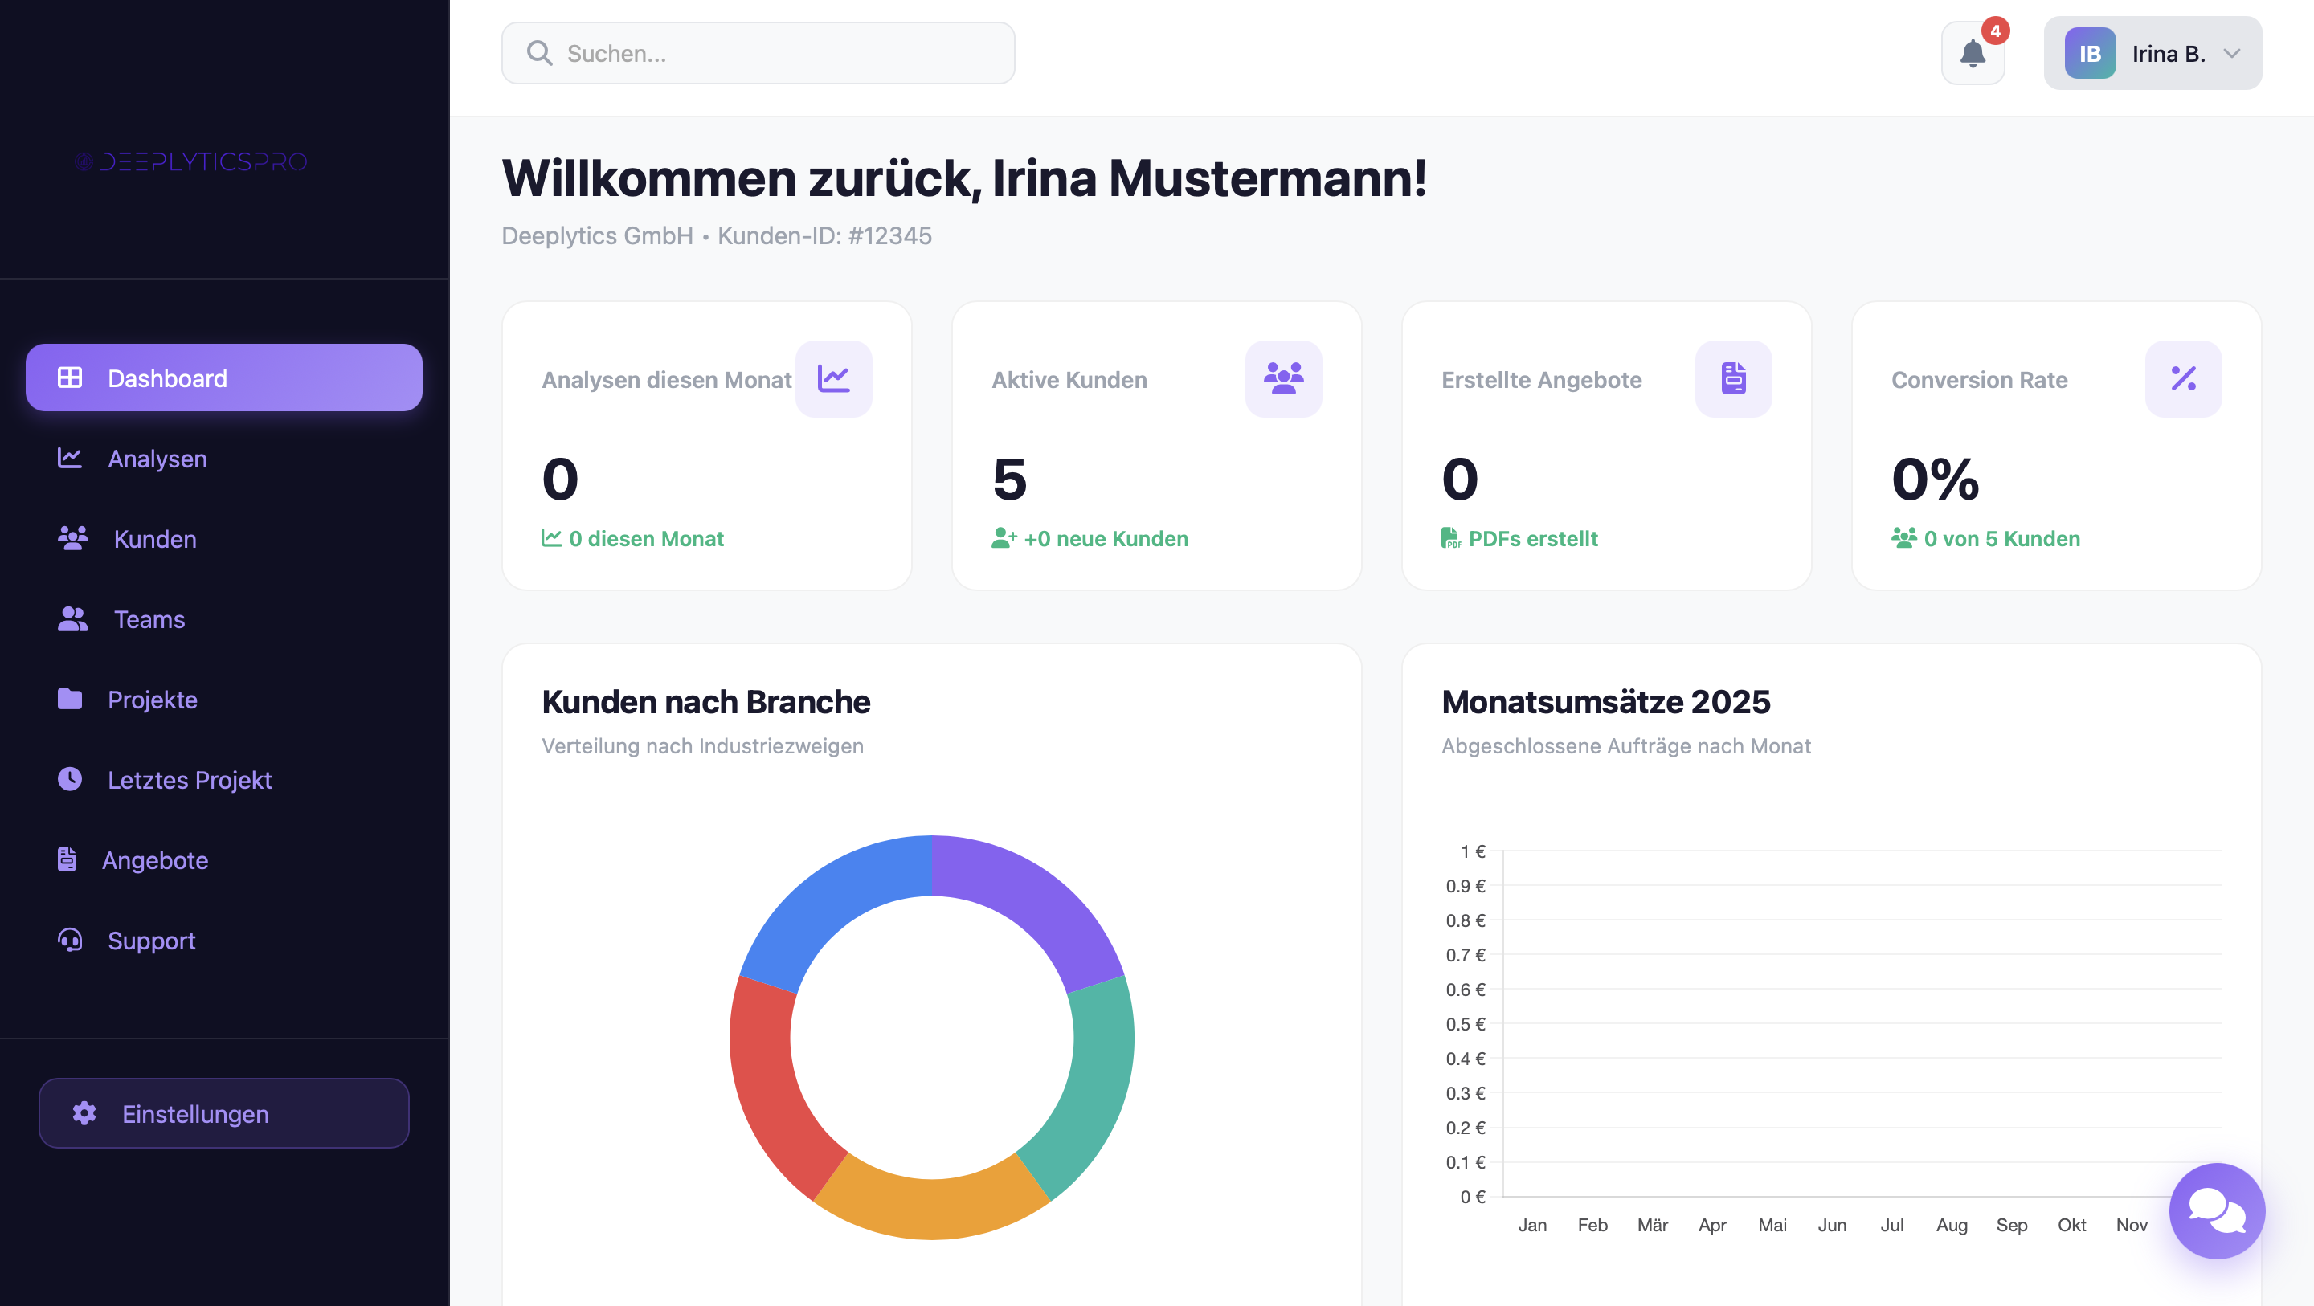Screen dimensions: 2314x1306
Task: Open Angebote from the sidebar
Action: pyautogui.click(x=223, y=859)
